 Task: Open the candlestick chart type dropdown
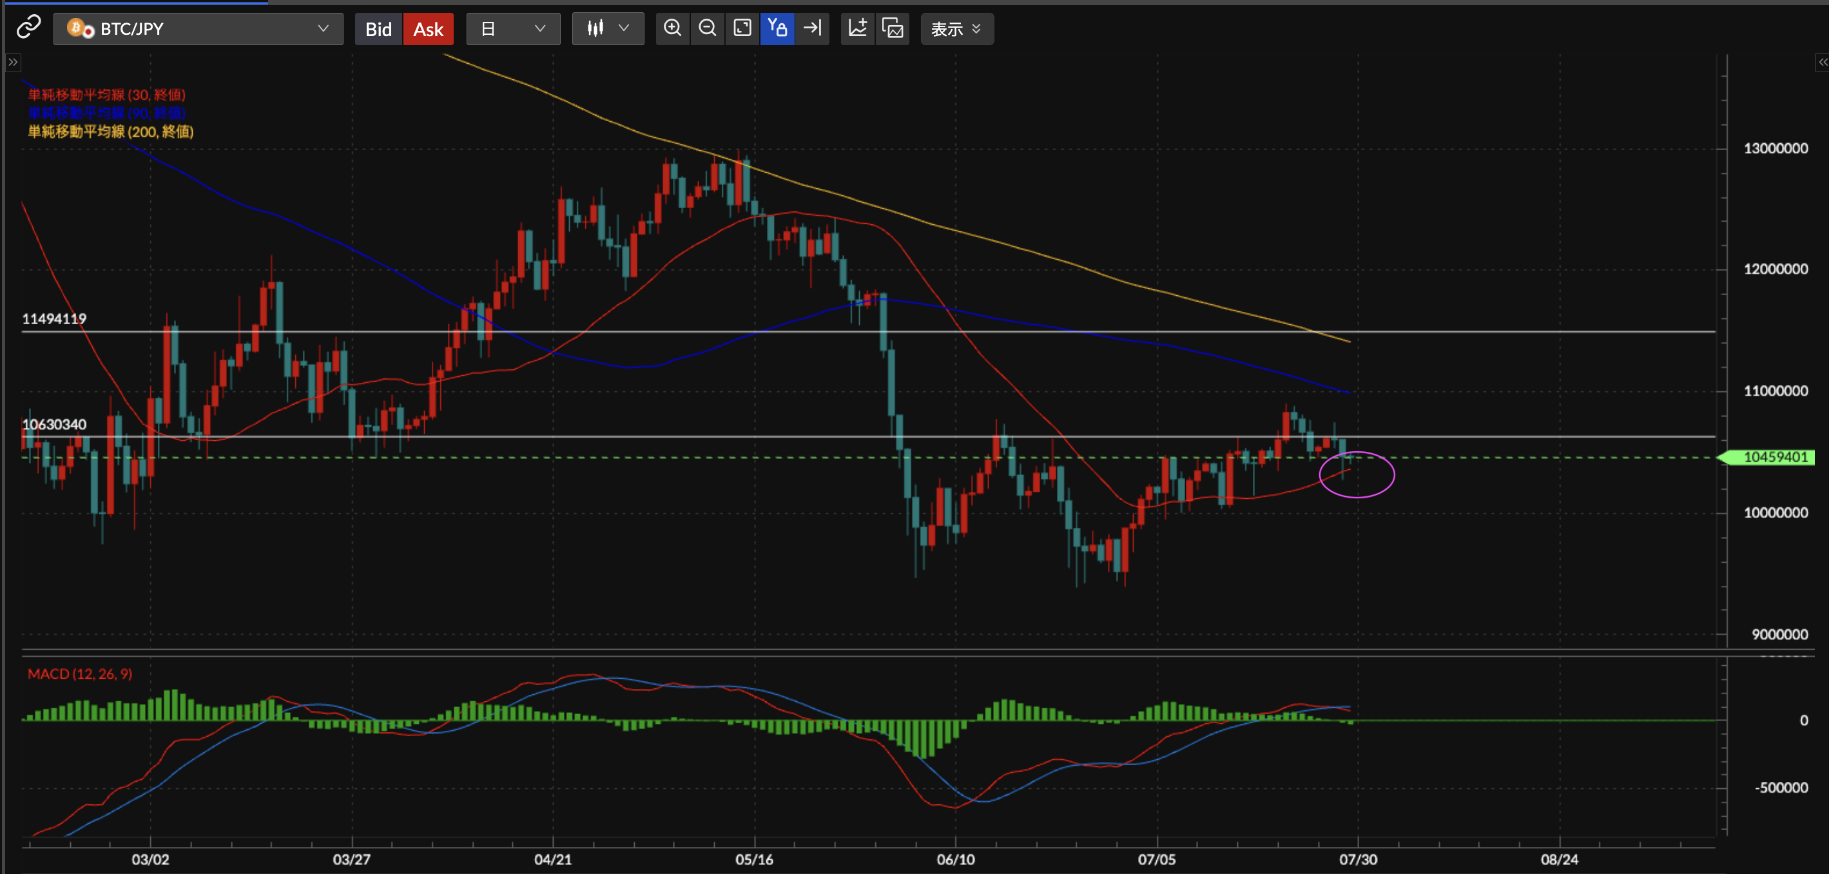(x=608, y=28)
